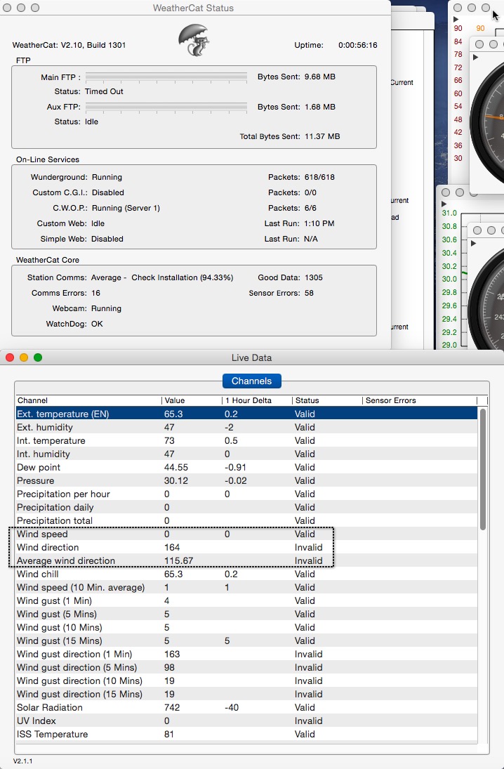Select the Wind gust (5 Mins) row

coord(246,614)
